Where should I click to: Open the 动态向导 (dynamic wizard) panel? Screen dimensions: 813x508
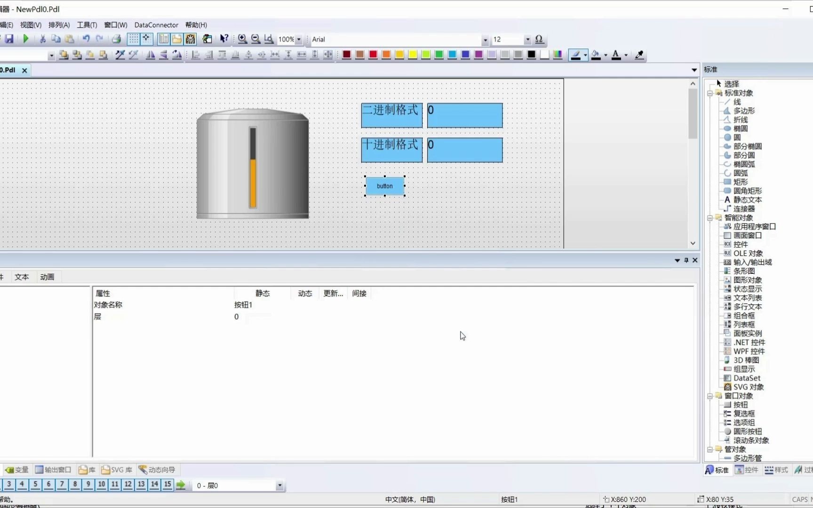click(157, 469)
